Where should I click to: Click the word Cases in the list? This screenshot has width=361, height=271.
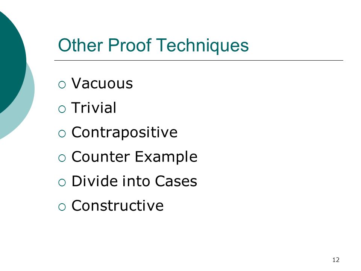pyautogui.click(x=176, y=181)
